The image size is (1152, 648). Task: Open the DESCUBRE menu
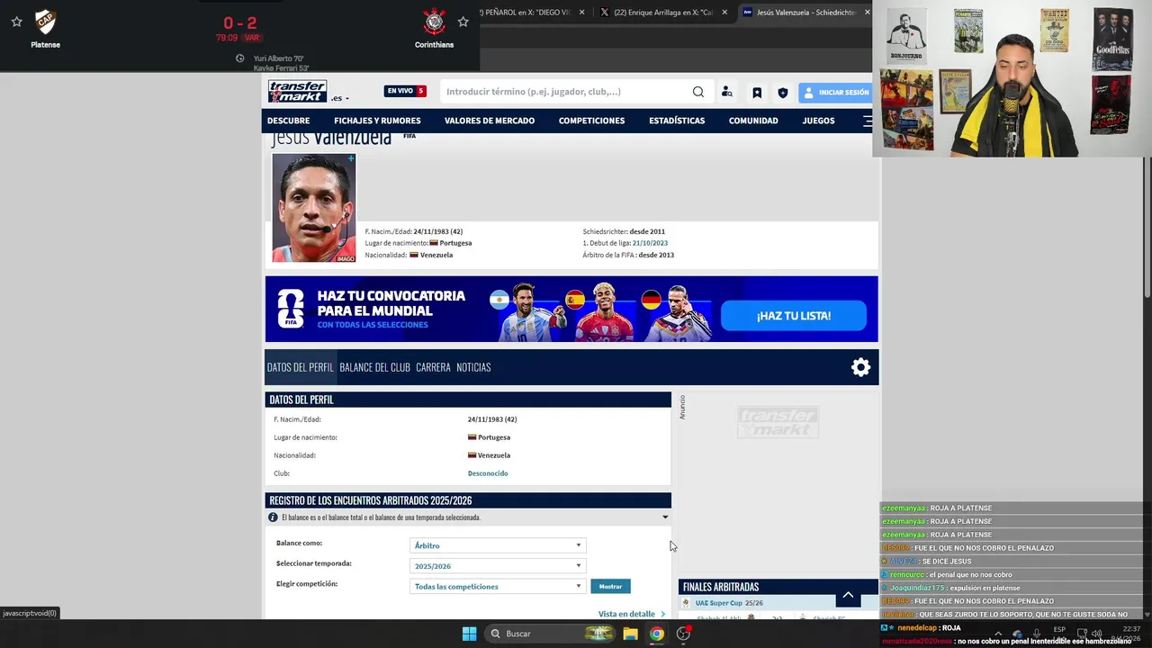coord(288,121)
